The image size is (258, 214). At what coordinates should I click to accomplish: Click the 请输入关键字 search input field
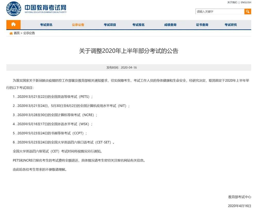pyautogui.click(x=219, y=11)
